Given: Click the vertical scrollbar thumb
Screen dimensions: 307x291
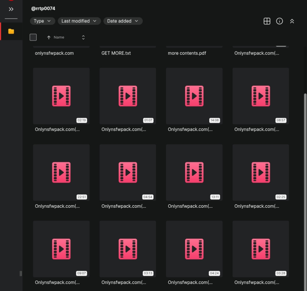Looking at the screenshot, I should [305, 192].
